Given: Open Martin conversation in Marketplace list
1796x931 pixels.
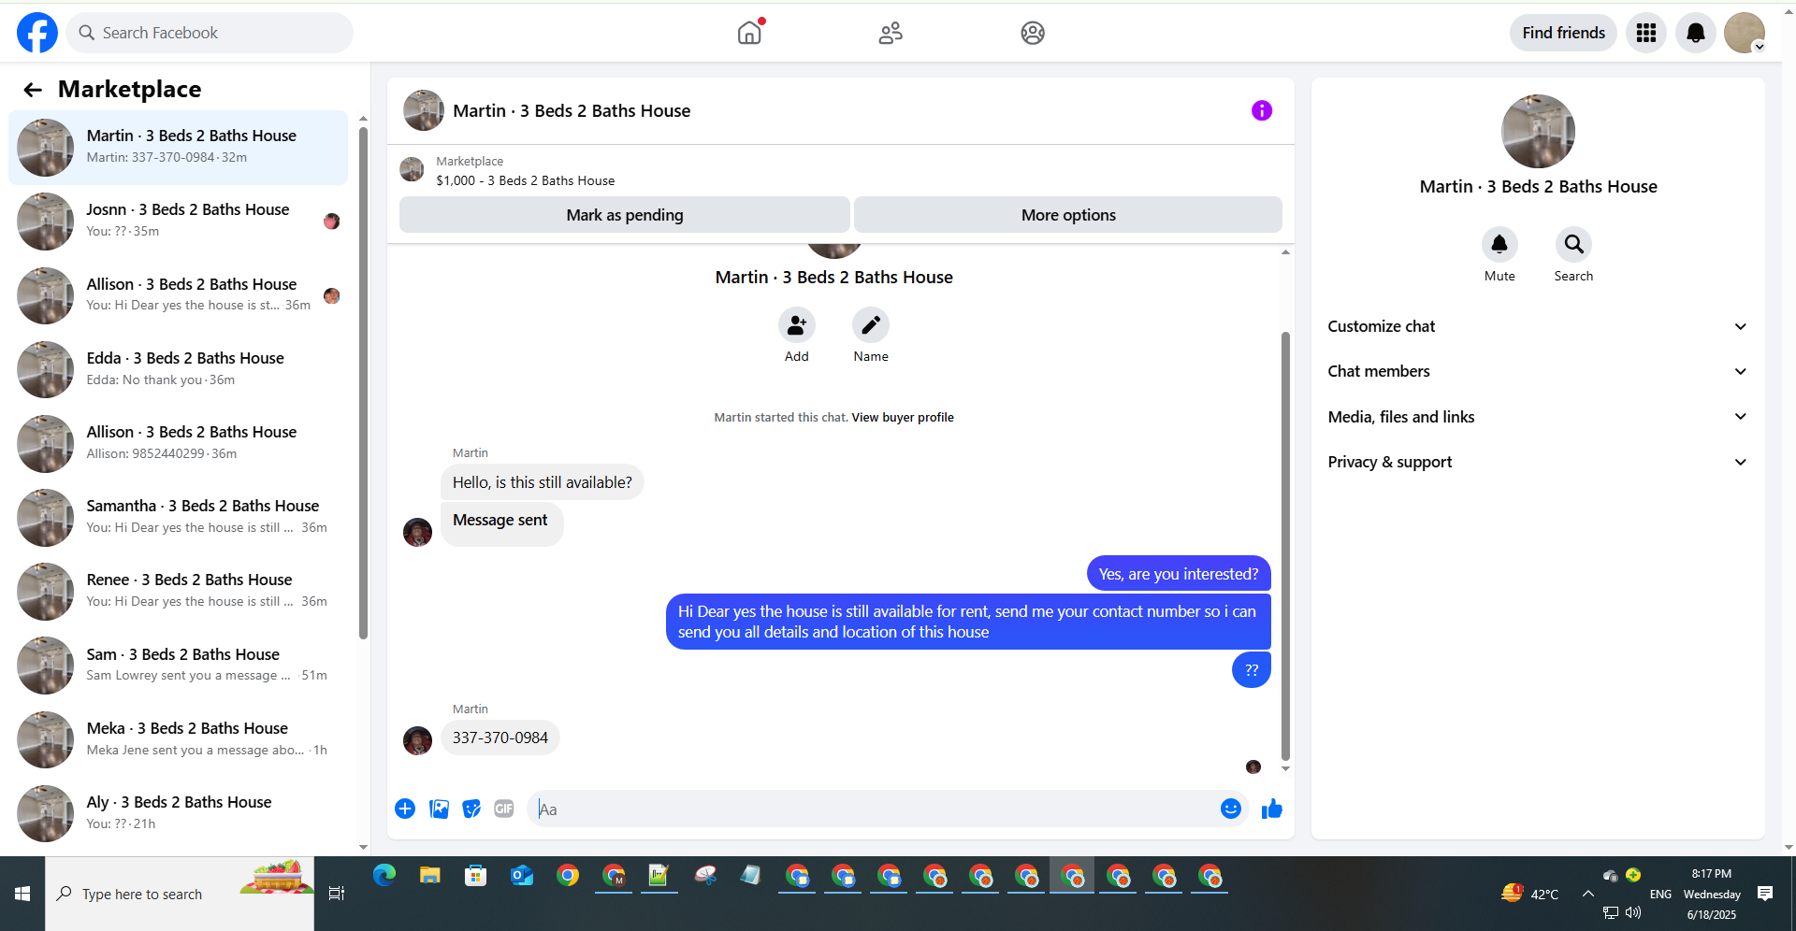Looking at the screenshot, I should 178,147.
